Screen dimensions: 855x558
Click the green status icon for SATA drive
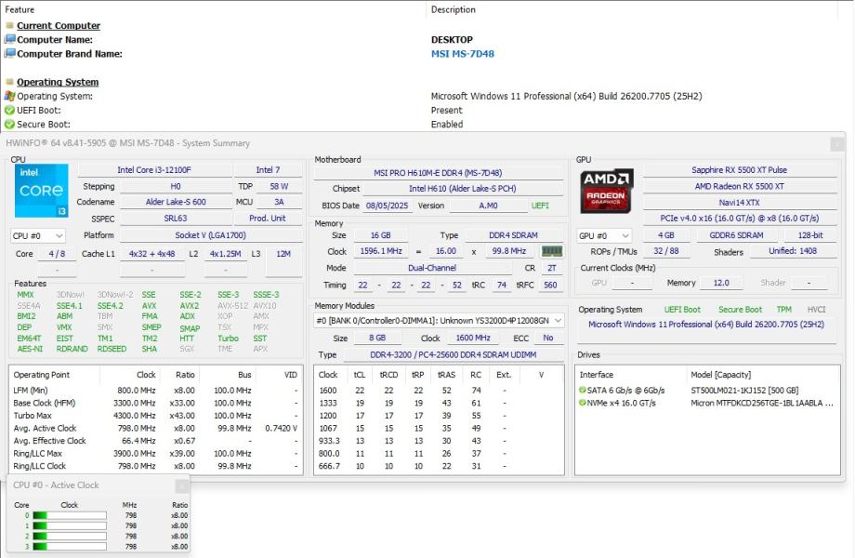[583, 390]
